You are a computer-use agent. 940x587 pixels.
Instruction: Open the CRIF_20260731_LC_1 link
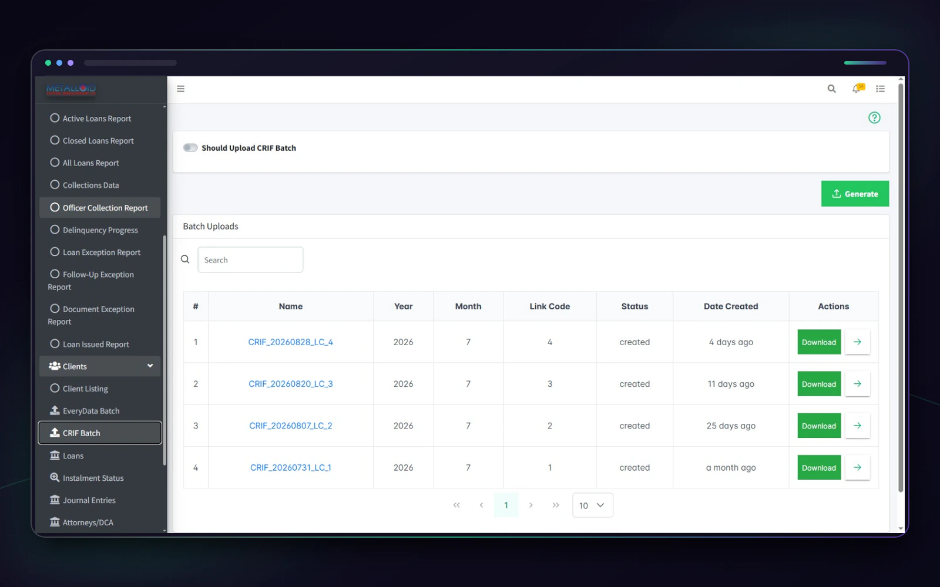point(290,468)
